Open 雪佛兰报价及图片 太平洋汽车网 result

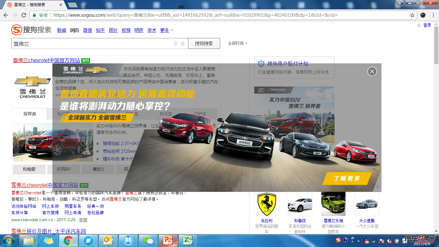[x=49, y=232]
